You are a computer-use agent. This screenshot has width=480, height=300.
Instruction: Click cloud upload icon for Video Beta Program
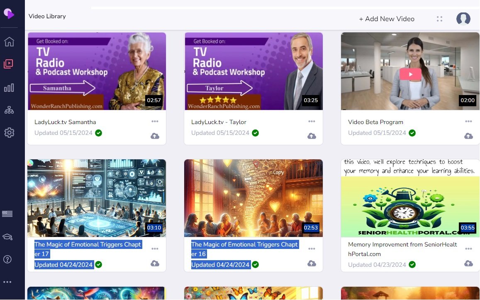pyautogui.click(x=468, y=136)
